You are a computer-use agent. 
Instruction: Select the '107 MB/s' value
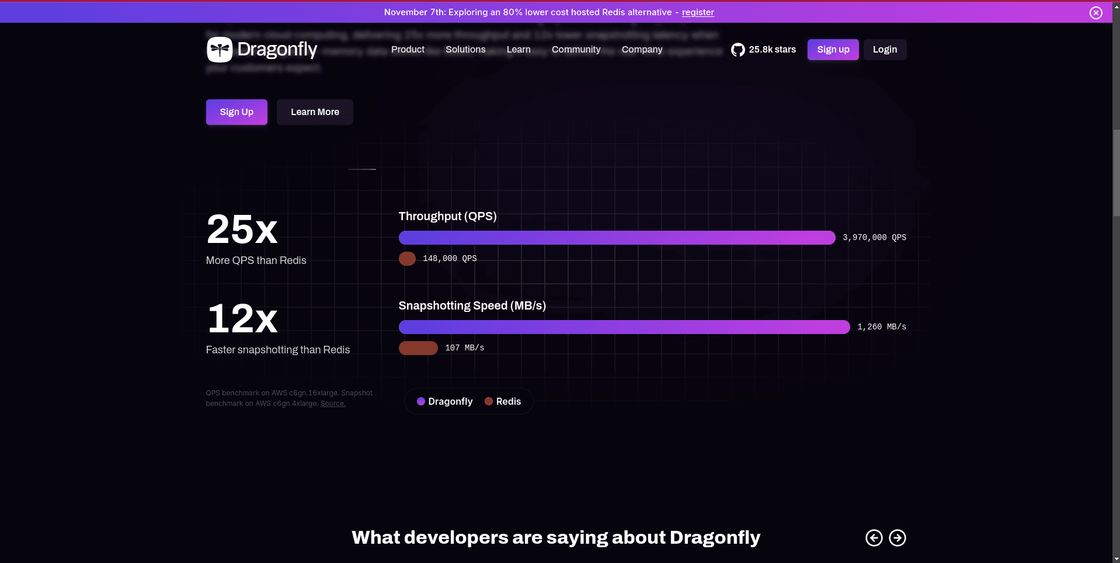(465, 348)
